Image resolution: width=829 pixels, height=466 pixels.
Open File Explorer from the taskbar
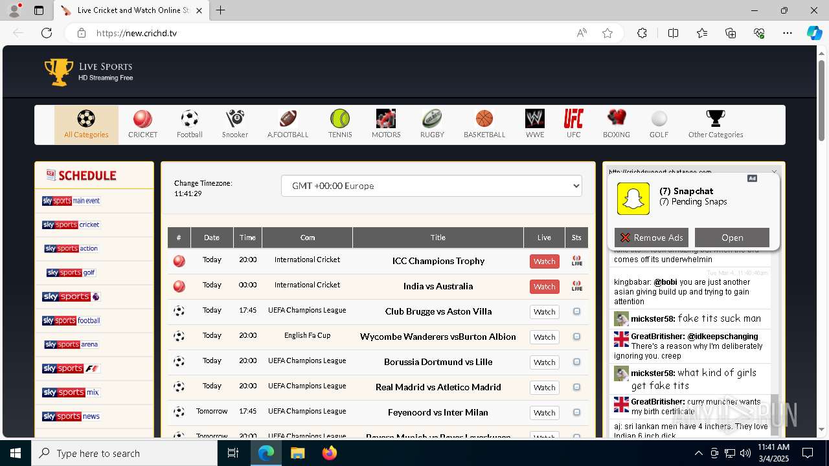(297, 453)
